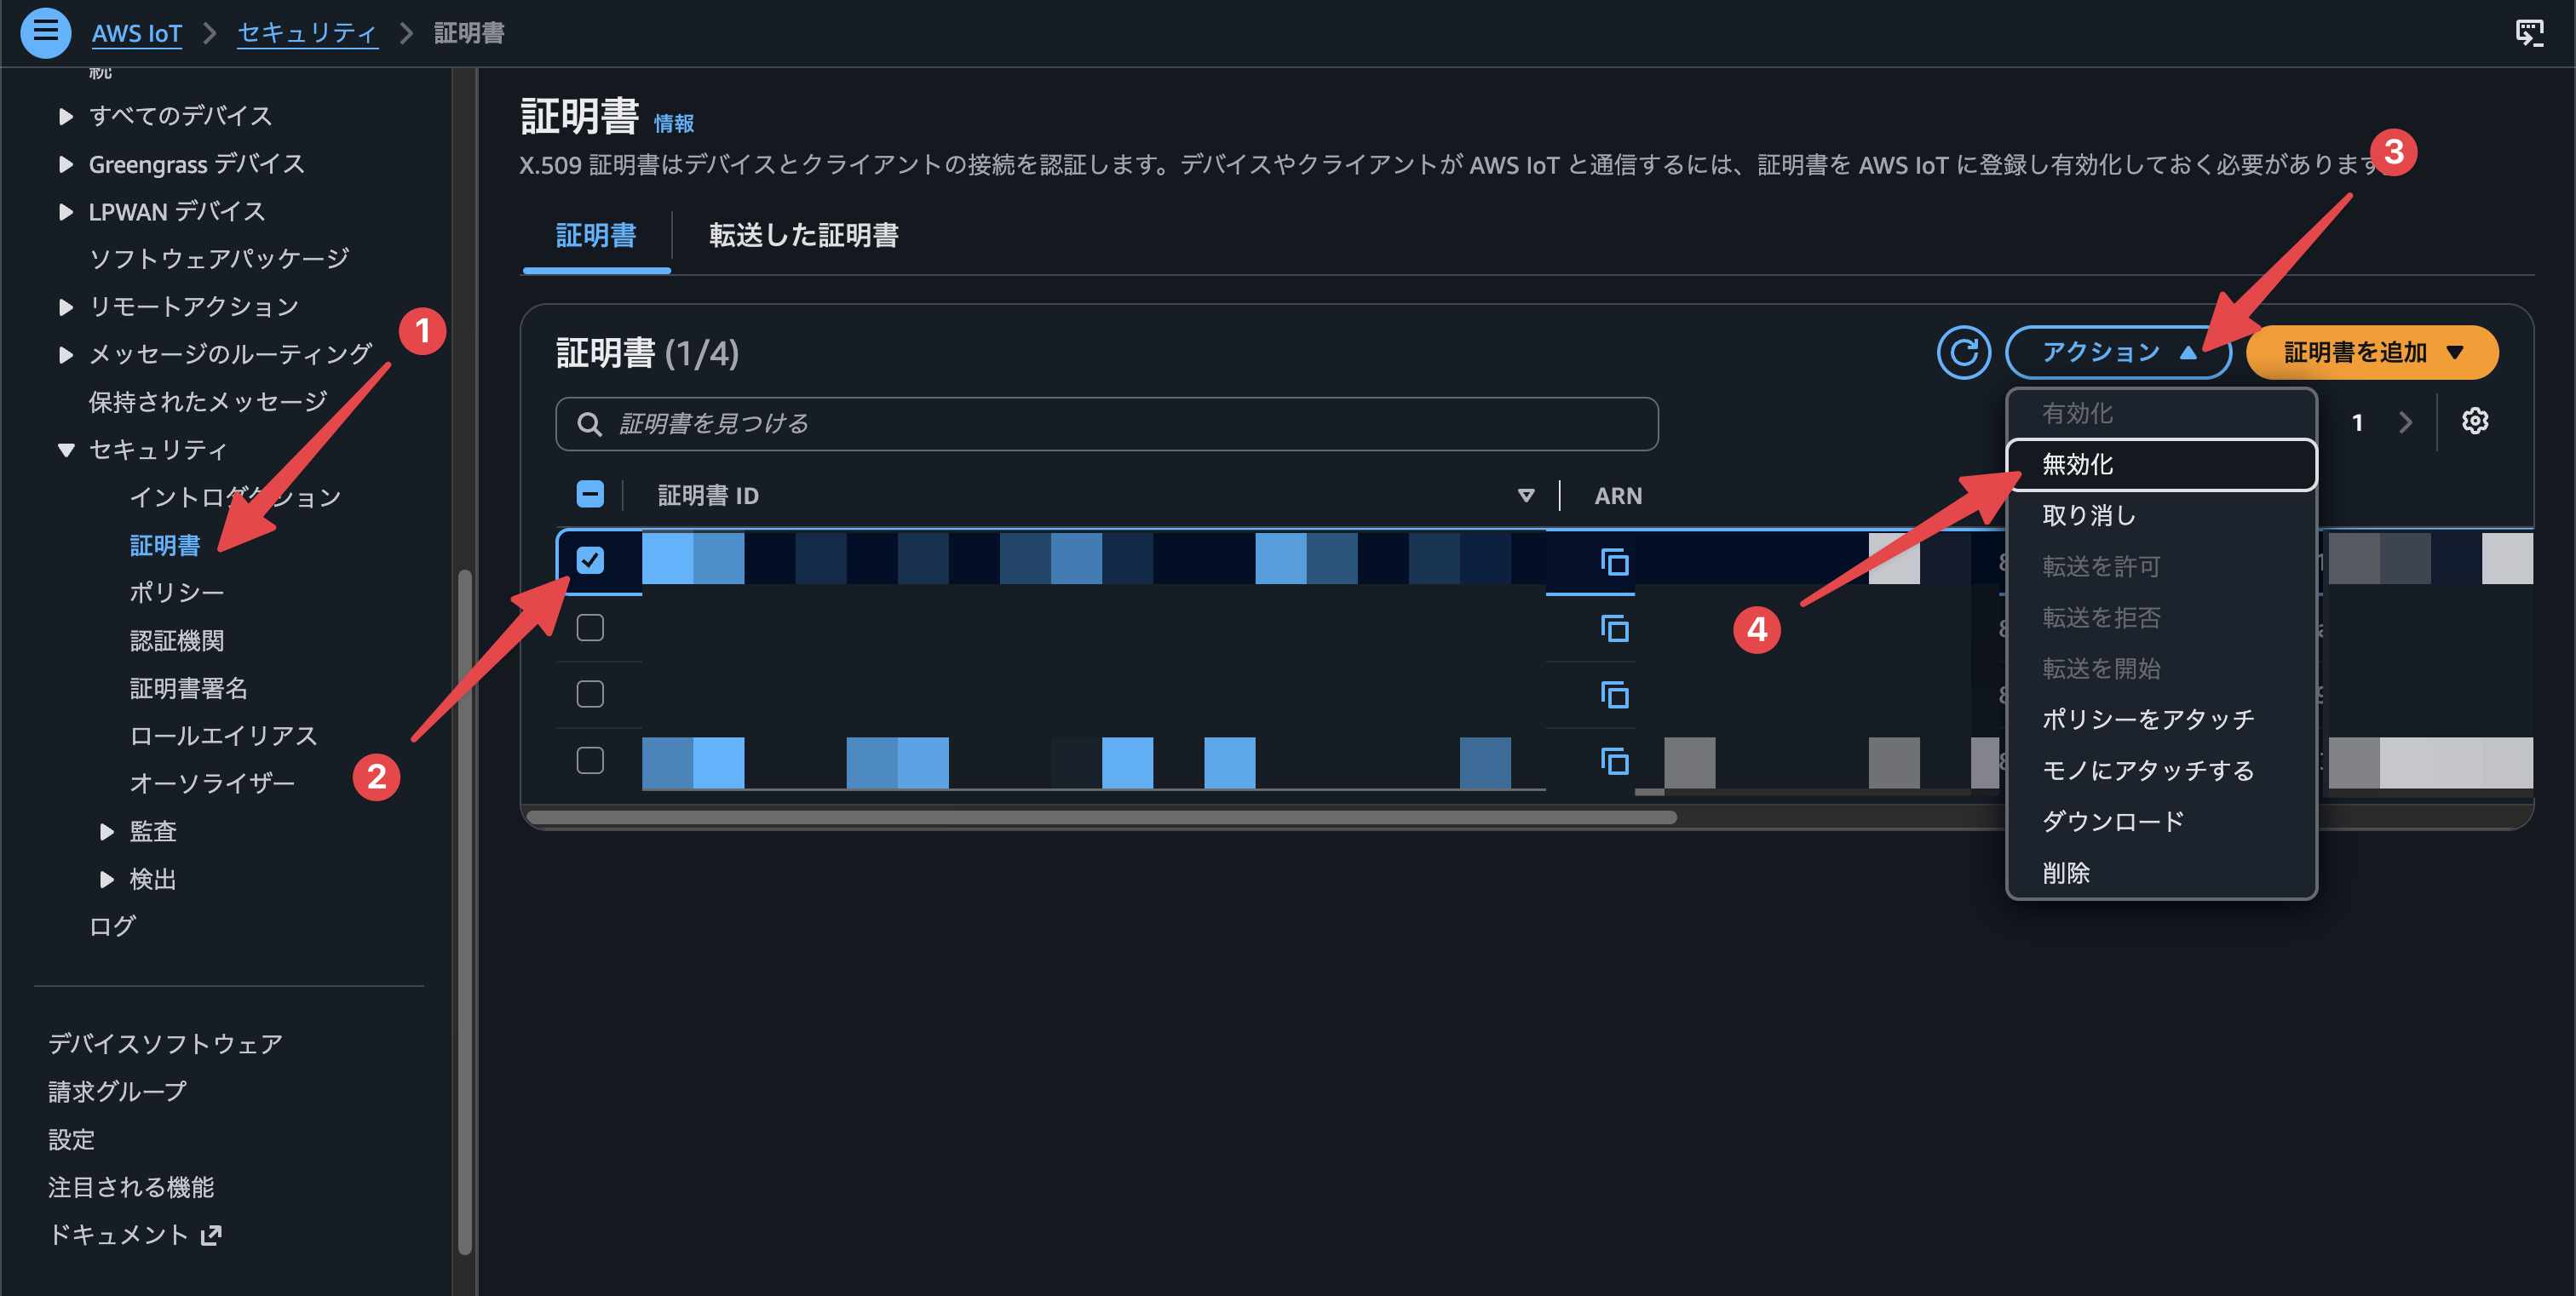Image resolution: width=2576 pixels, height=1296 pixels.
Task: Open the 証明書を追加 dropdown
Action: tap(2372, 352)
